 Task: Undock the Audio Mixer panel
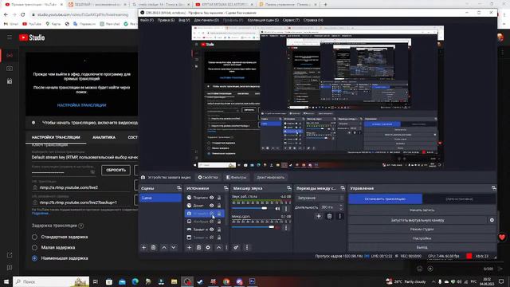pyautogui.click(x=288, y=188)
